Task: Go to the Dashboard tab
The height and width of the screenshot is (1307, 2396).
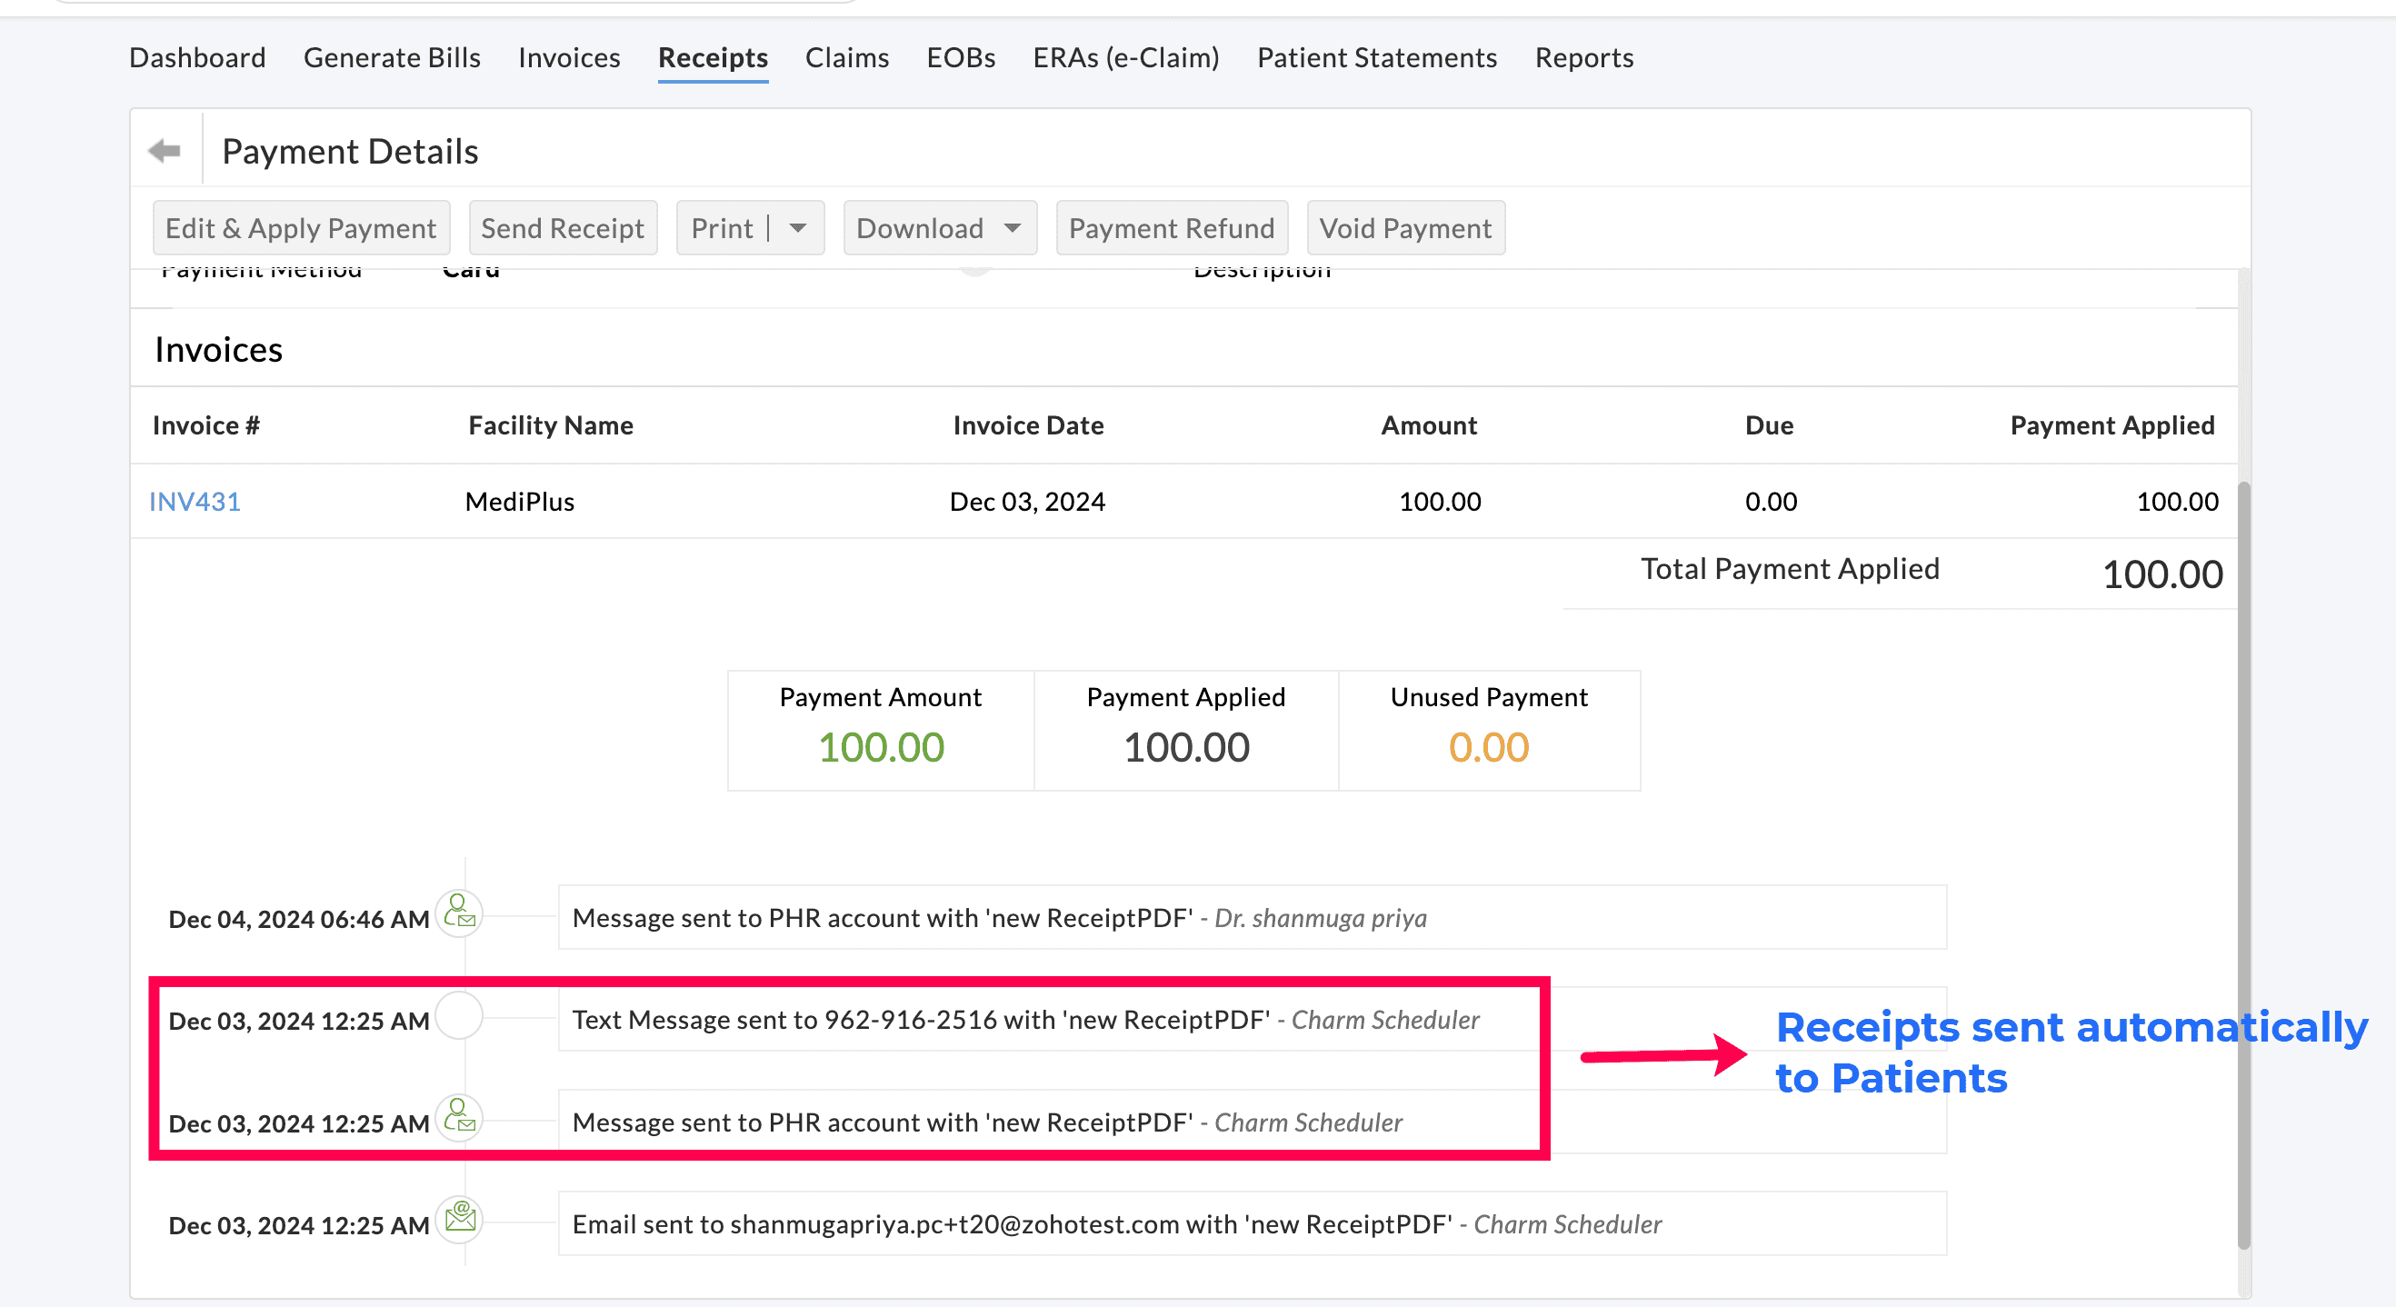Action: click(197, 56)
